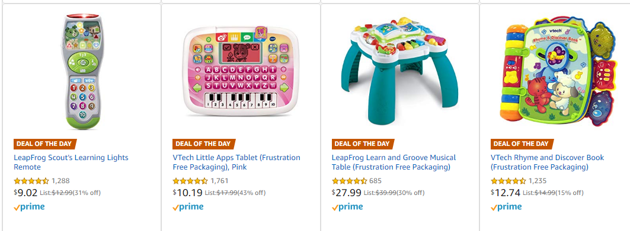630x231 pixels.
Task: Open LeapFrog Scout's Learning Lights Remote title link
Action: coord(71,162)
